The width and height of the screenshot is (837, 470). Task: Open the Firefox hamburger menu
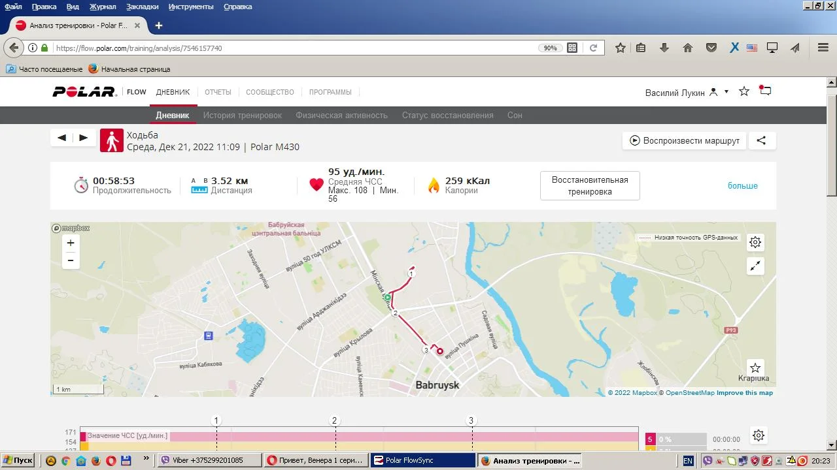pyautogui.click(x=823, y=48)
